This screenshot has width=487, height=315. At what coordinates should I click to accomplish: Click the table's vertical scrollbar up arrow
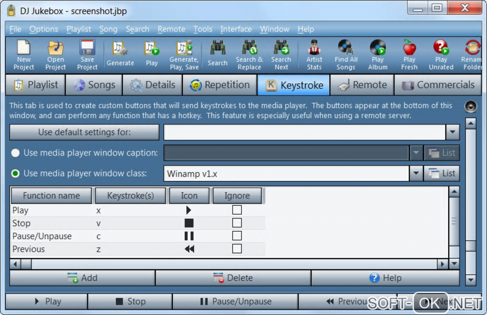[x=454, y=192]
